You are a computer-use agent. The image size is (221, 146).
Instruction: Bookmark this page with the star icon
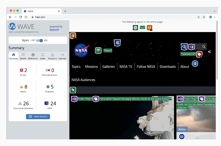[x=204, y=17]
